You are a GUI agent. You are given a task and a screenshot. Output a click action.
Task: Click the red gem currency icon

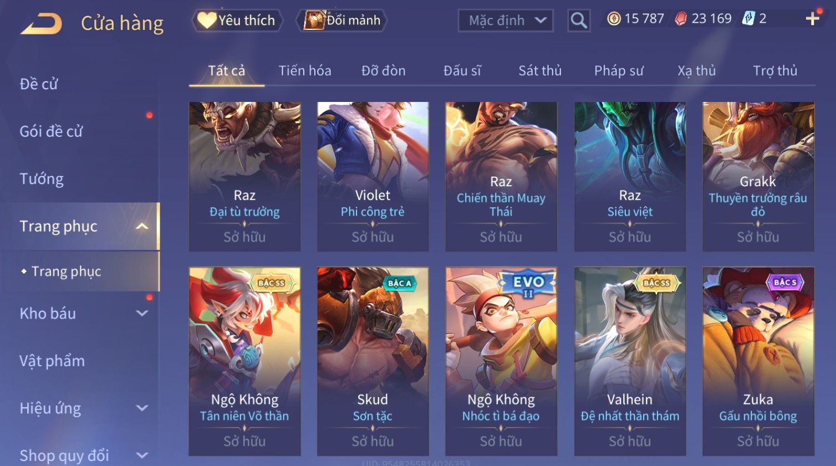click(x=681, y=19)
